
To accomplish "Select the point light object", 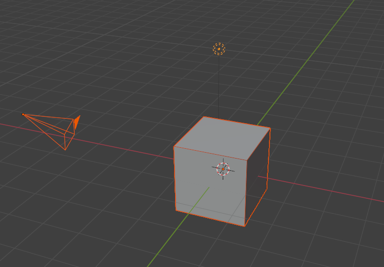I will pyautogui.click(x=219, y=49).
